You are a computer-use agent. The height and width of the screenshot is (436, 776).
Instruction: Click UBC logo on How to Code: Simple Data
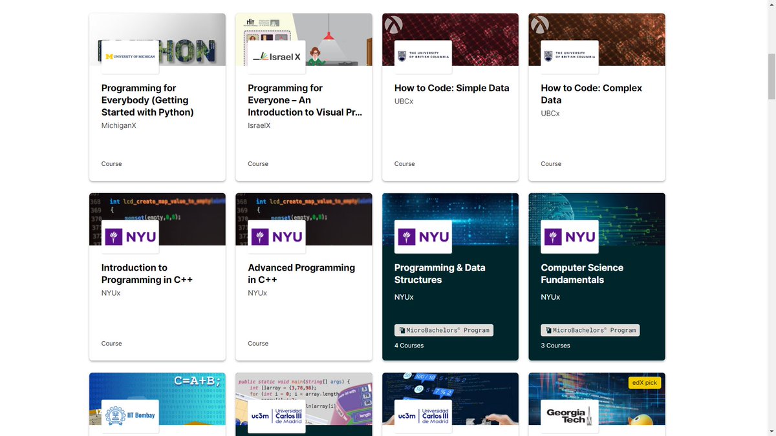point(423,57)
